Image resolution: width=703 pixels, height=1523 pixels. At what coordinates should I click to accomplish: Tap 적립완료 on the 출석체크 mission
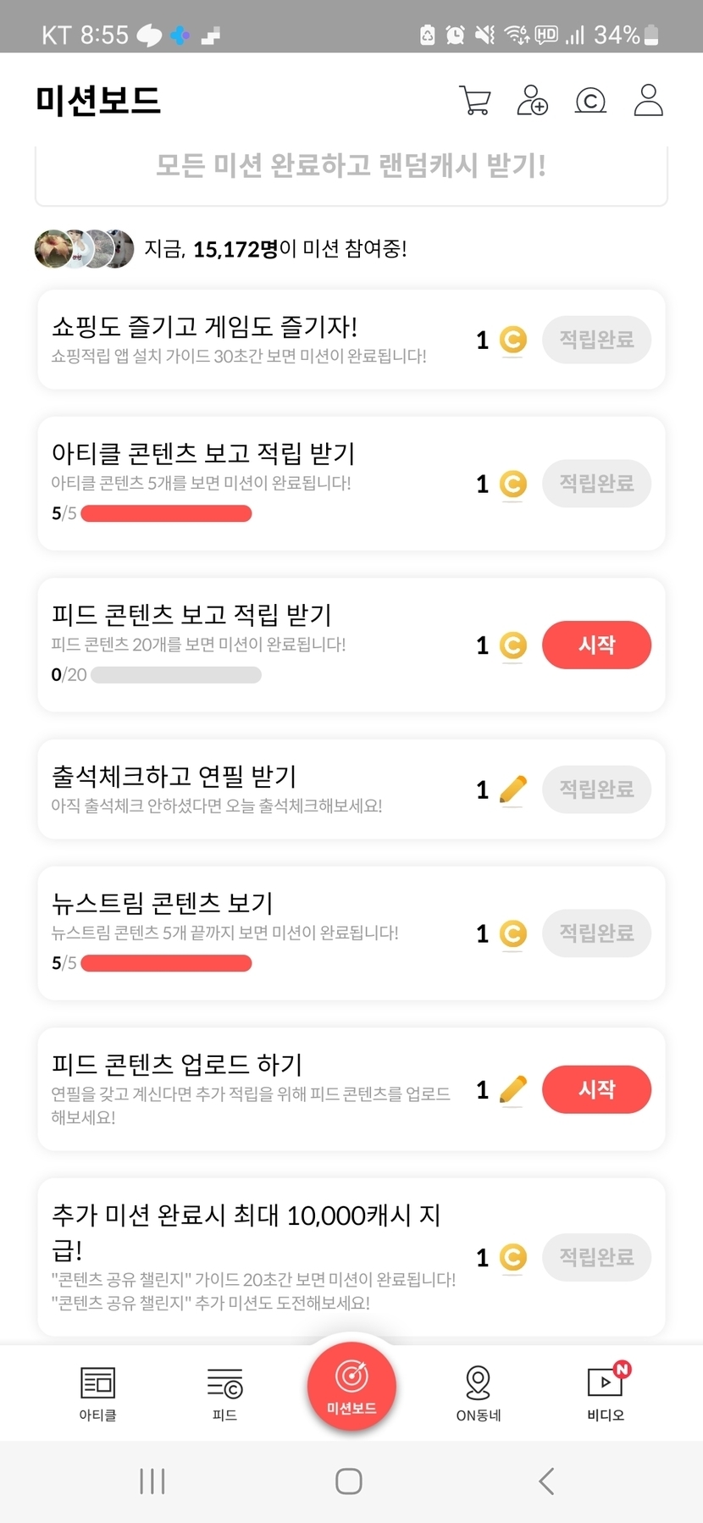click(596, 789)
